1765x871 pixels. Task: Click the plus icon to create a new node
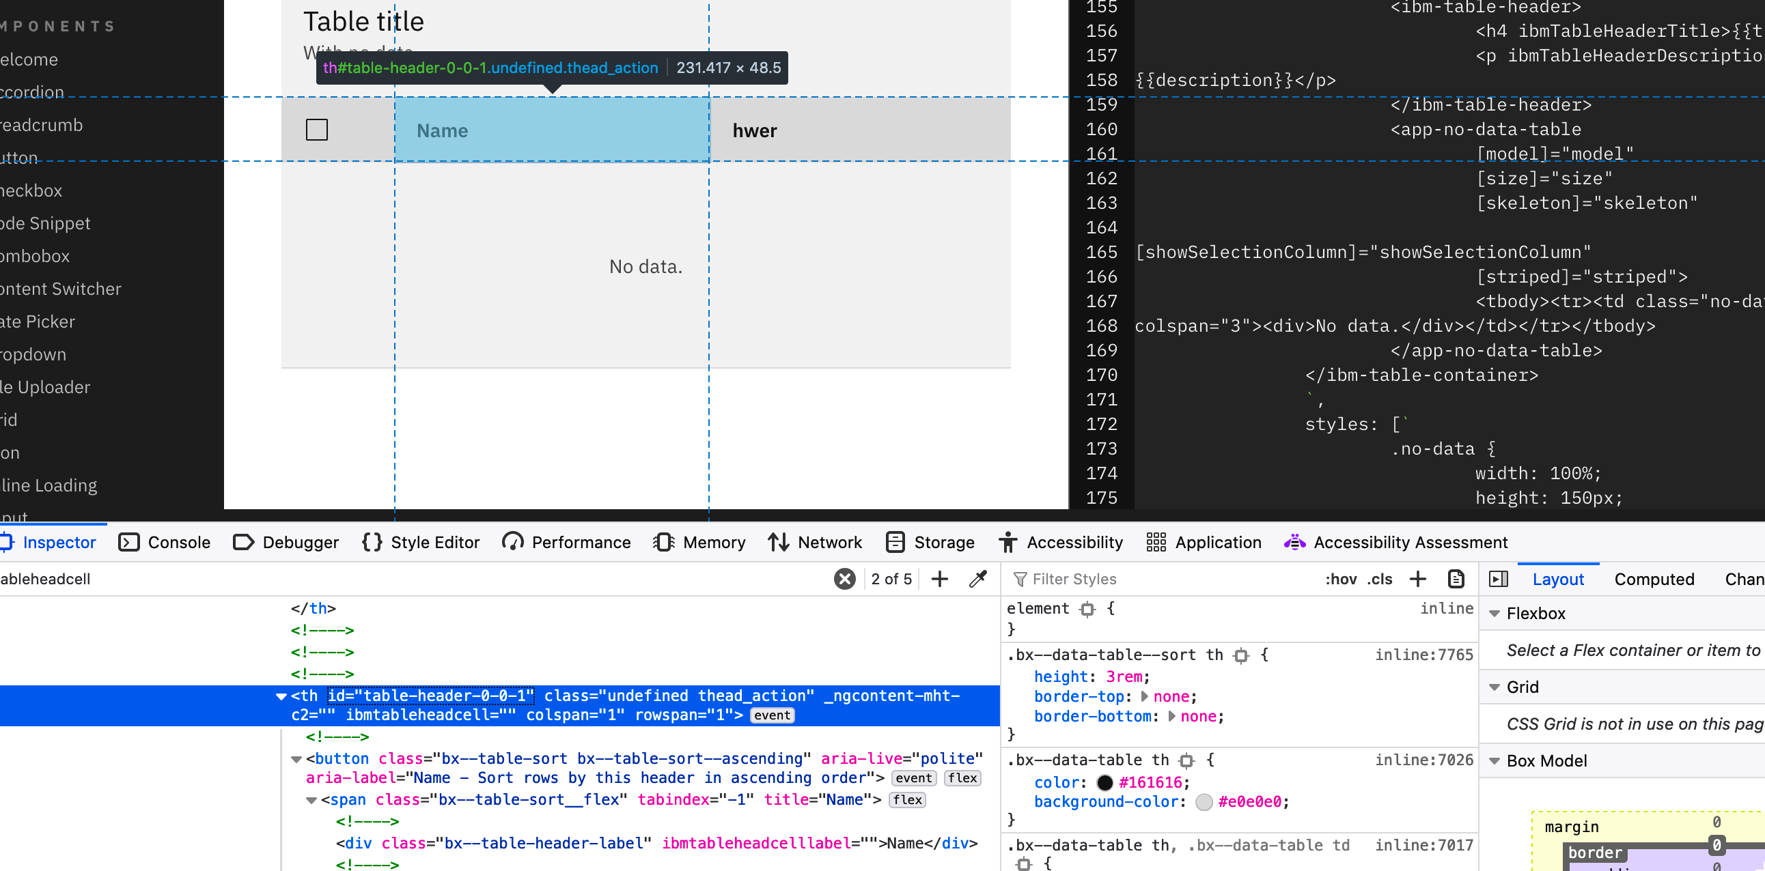(x=940, y=580)
